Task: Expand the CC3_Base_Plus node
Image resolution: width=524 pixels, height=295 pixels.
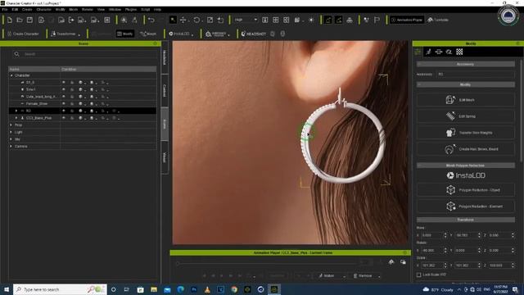Action: coord(16,118)
